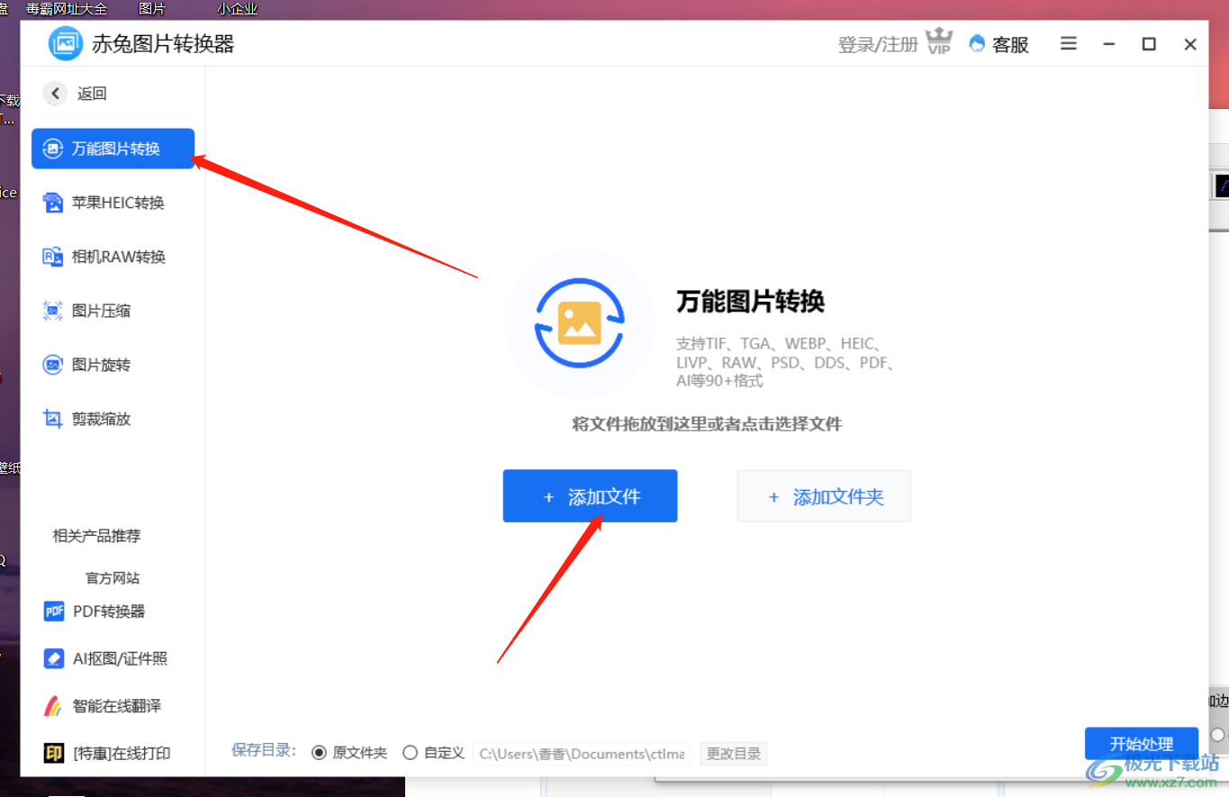Click the 将文件拖放到这里或者点击选择文件 text
The height and width of the screenshot is (797, 1229).
point(707,423)
